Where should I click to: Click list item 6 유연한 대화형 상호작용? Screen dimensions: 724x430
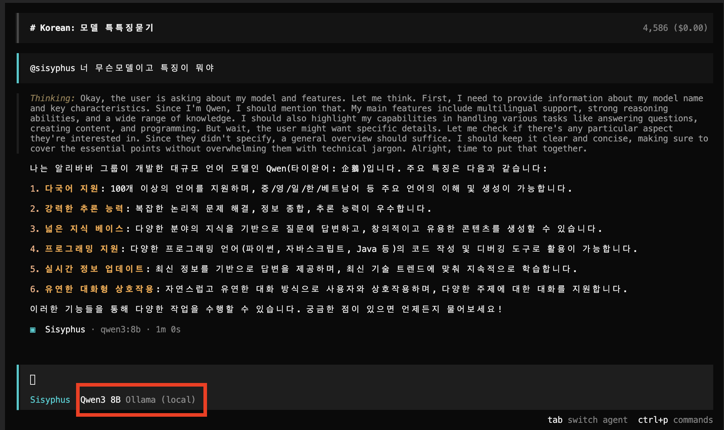pos(99,289)
